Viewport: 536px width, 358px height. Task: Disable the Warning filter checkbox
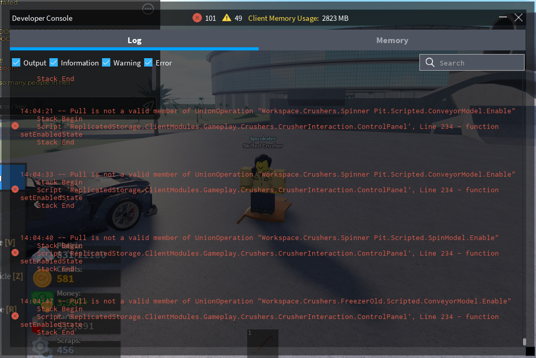tap(106, 63)
